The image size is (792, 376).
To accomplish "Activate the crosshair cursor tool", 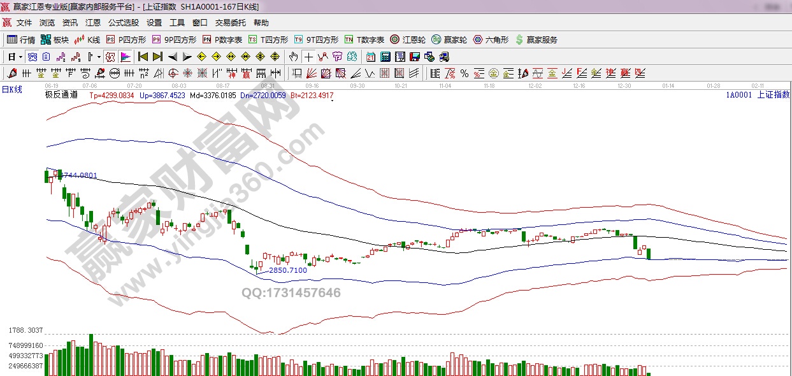I will click(x=308, y=57).
